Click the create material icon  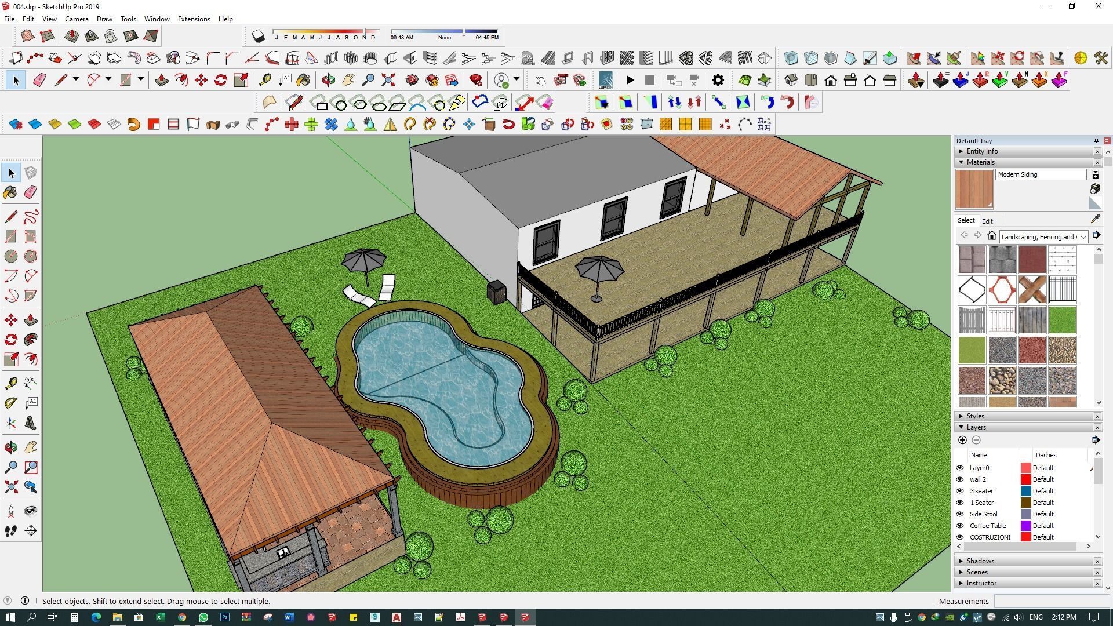(1095, 189)
